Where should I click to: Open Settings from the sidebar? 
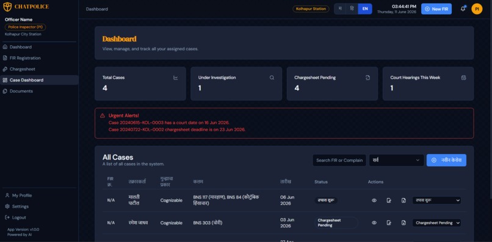pyautogui.click(x=39, y=207)
